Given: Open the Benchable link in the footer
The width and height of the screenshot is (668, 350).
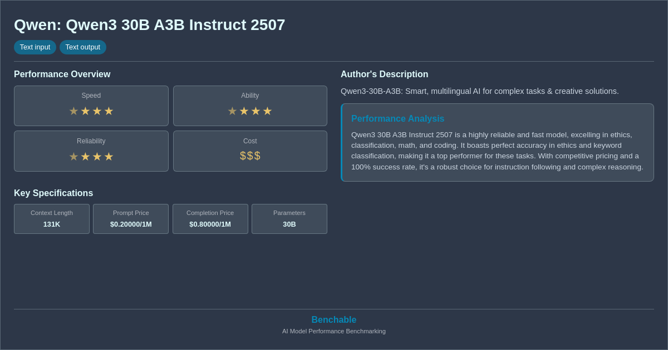Looking at the screenshot, I should (334, 319).
